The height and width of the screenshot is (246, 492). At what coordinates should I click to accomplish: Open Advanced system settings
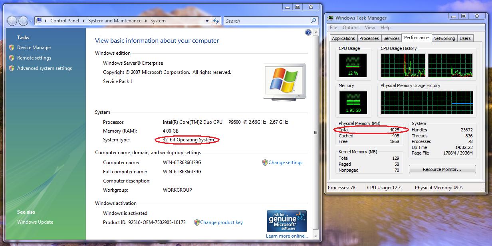(44, 68)
